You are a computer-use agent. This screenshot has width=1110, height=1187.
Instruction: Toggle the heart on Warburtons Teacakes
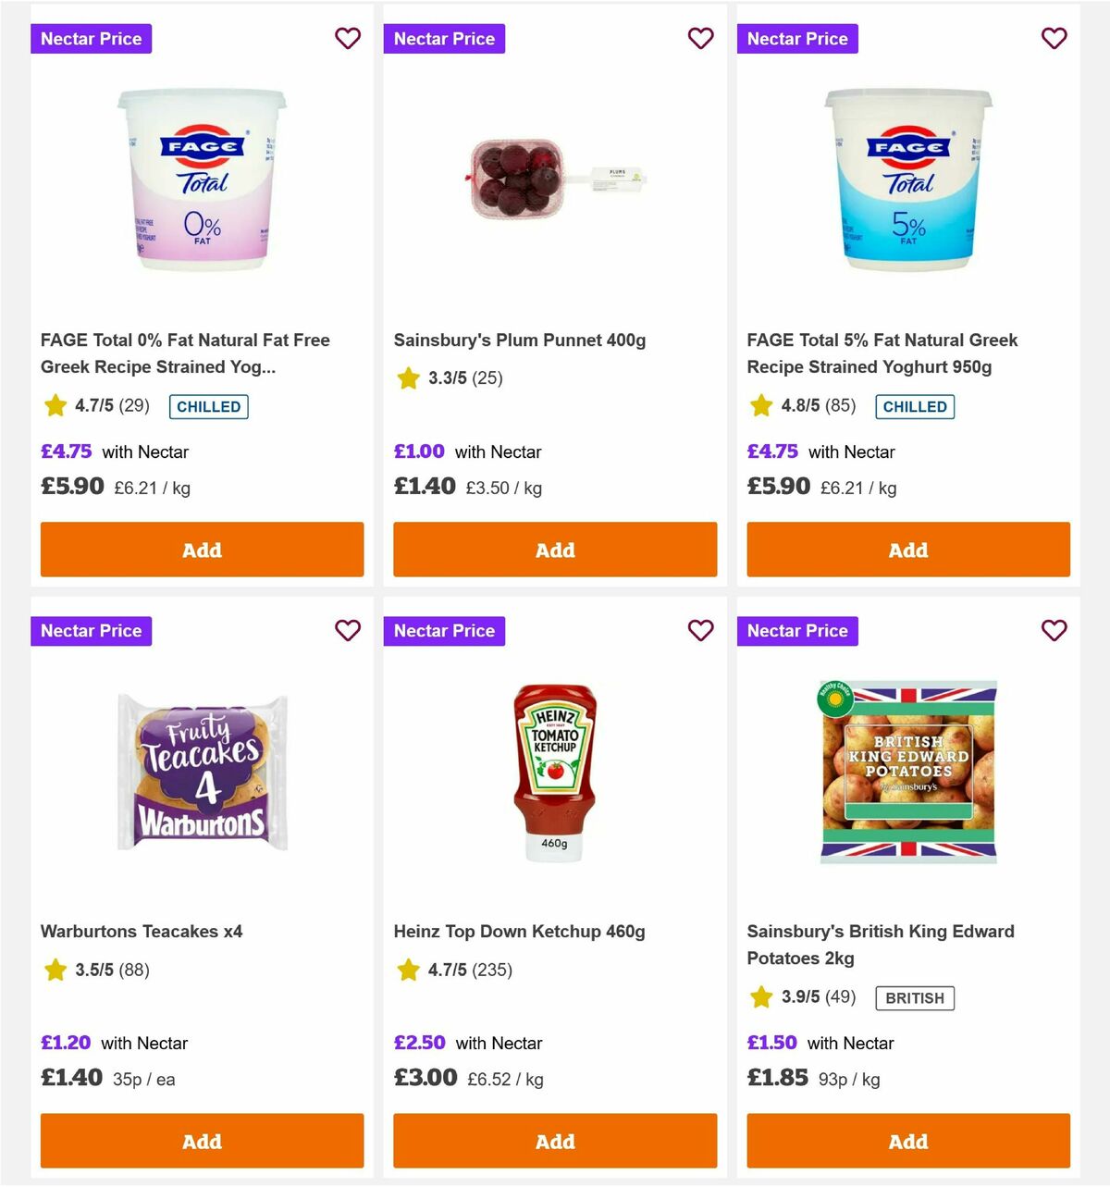348,630
